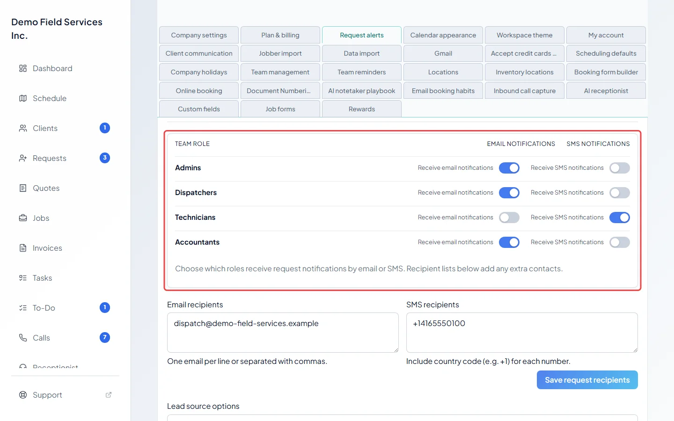Screen dimensions: 674x421
Task: Go to Invoices in sidebar
Action: click(x=47, y=248)
